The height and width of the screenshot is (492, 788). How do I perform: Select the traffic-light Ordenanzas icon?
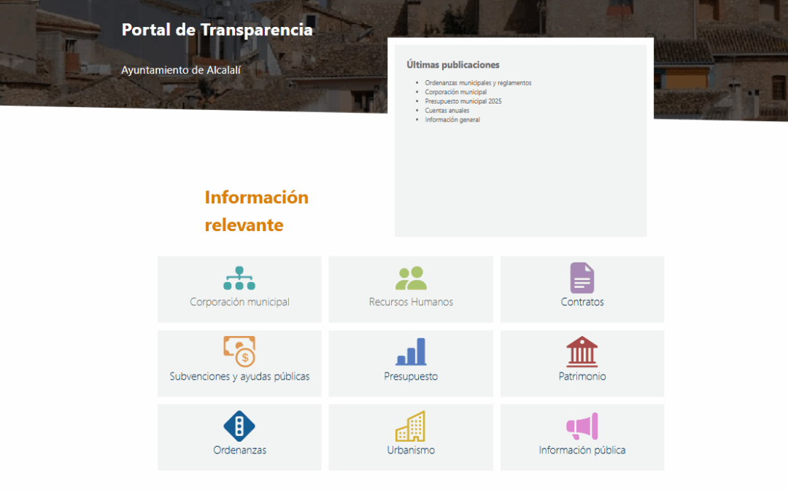click(239, 426)
